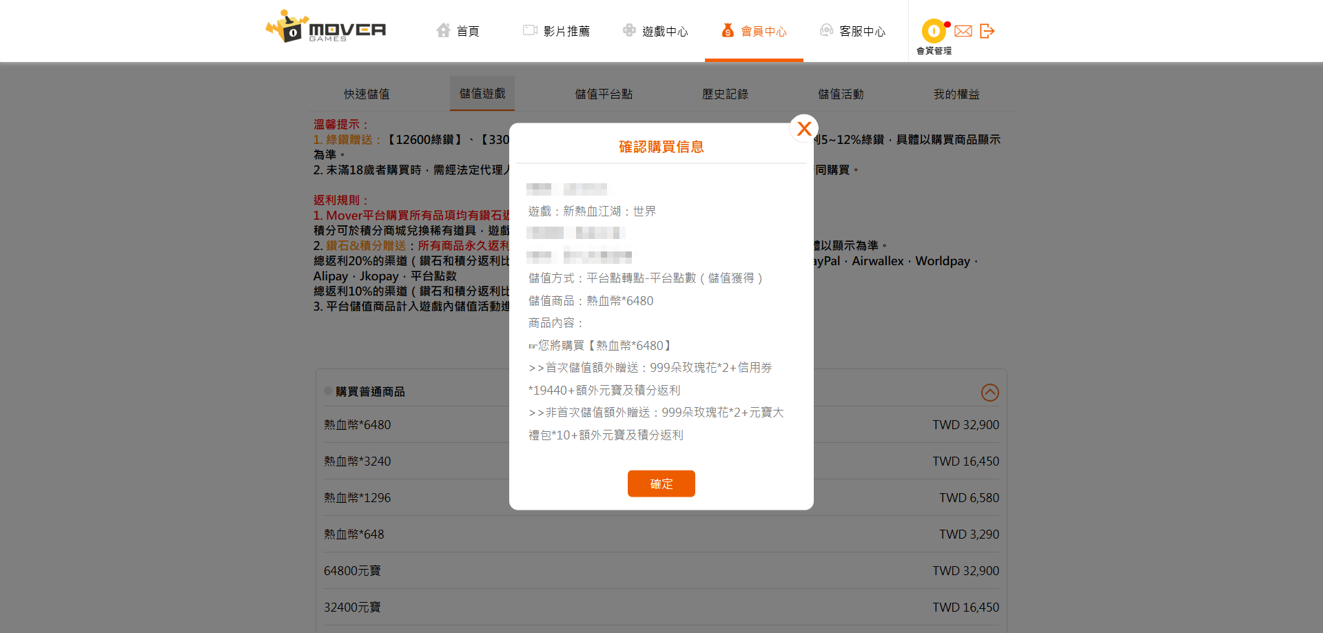1323x633 pixels.
Task: Go to 首頁 home page
Action: [458, 31]
